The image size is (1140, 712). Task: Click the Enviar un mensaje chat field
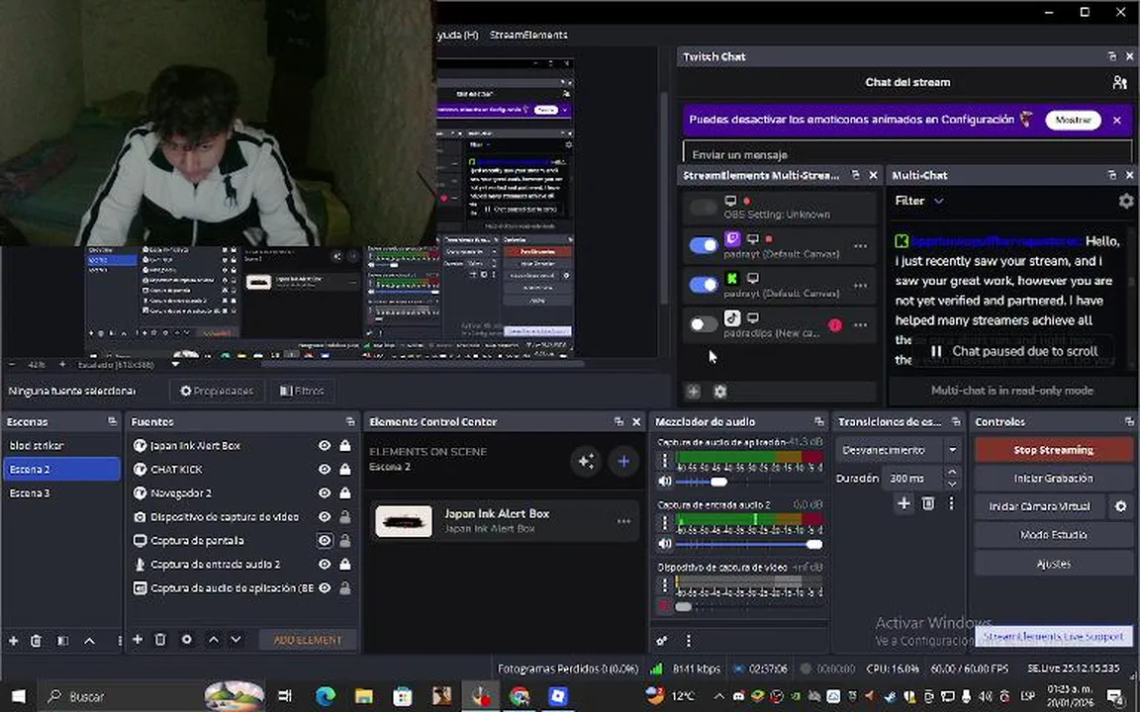click(x=906, y=154)
